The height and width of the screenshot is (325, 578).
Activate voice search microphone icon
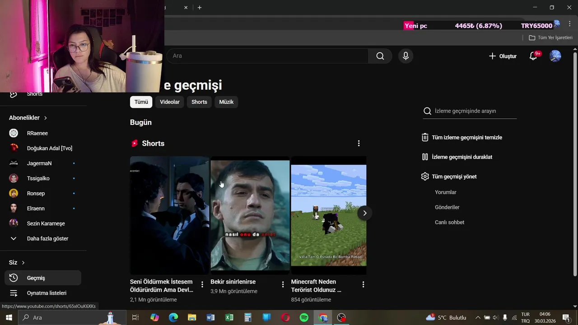406,56
